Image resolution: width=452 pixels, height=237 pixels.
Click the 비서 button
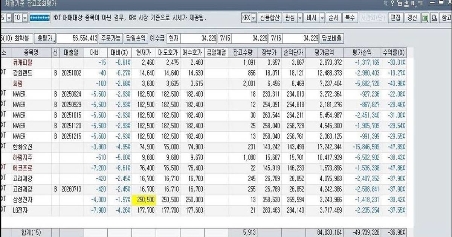click(x=312, y=18)
